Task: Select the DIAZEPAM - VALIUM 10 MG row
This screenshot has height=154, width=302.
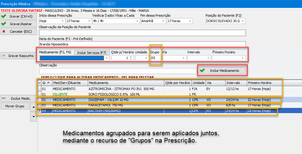Action: coord(126,100)
